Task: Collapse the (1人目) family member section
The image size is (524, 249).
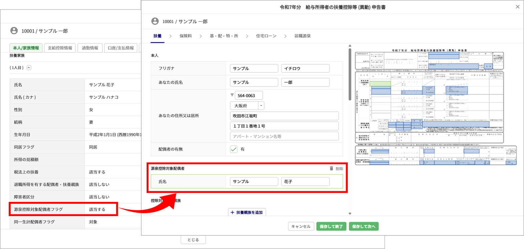Action: click(x=29, y=68)
